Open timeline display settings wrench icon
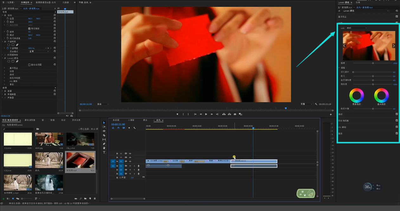400x211 pixels. 134,128
